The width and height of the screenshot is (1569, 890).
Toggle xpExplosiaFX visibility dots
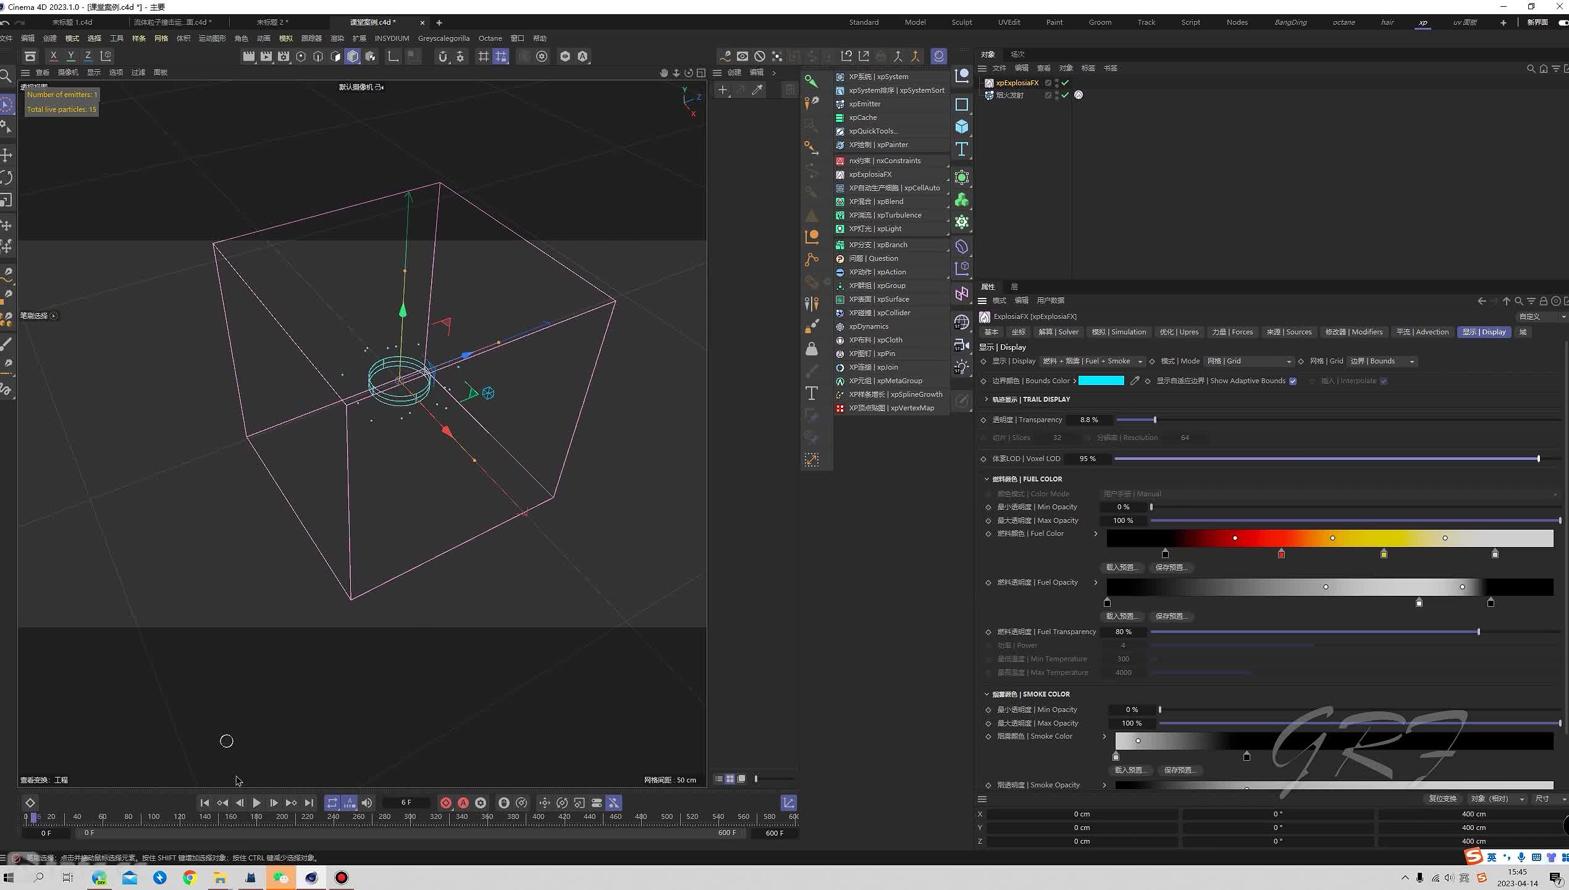[1056, 83]
